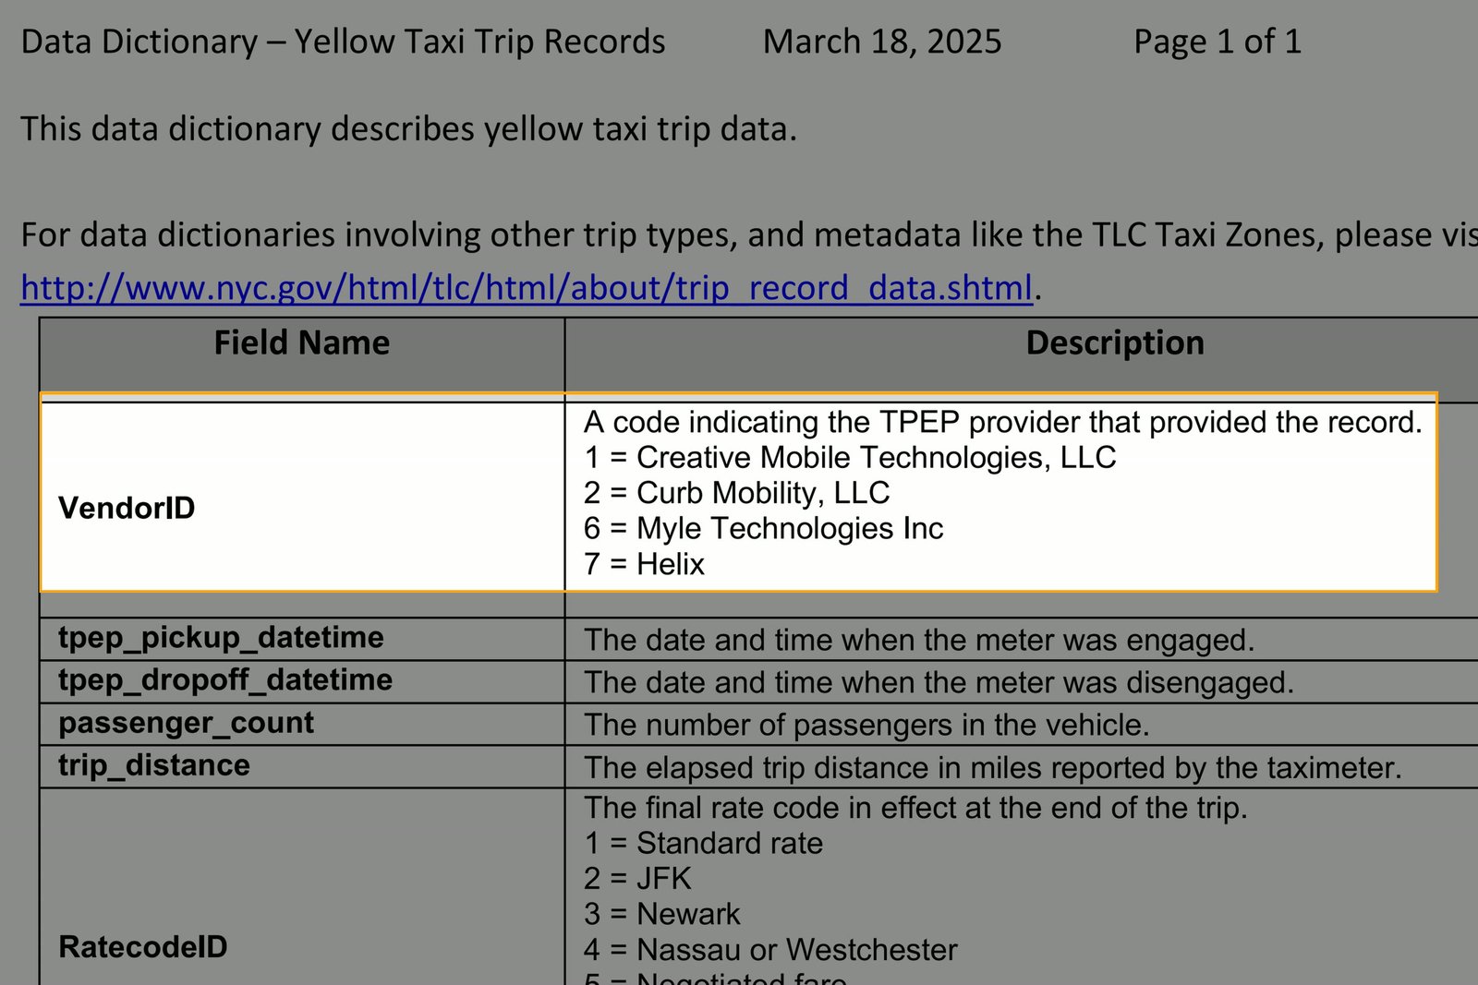1478x985 pixels.
Task: Click 'A code indicating the TPEP provider' text
Action: [x=1003, y=422]
